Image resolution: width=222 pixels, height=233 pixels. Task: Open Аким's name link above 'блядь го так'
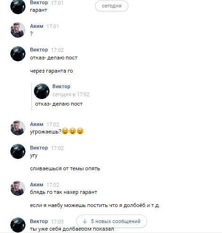pyautogui.click(x=37, y=184)
